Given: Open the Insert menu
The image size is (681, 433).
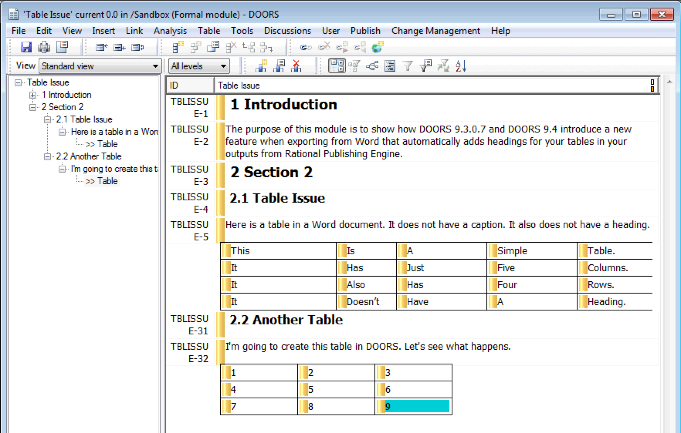Looking at the screenshot, I should 103,31.
